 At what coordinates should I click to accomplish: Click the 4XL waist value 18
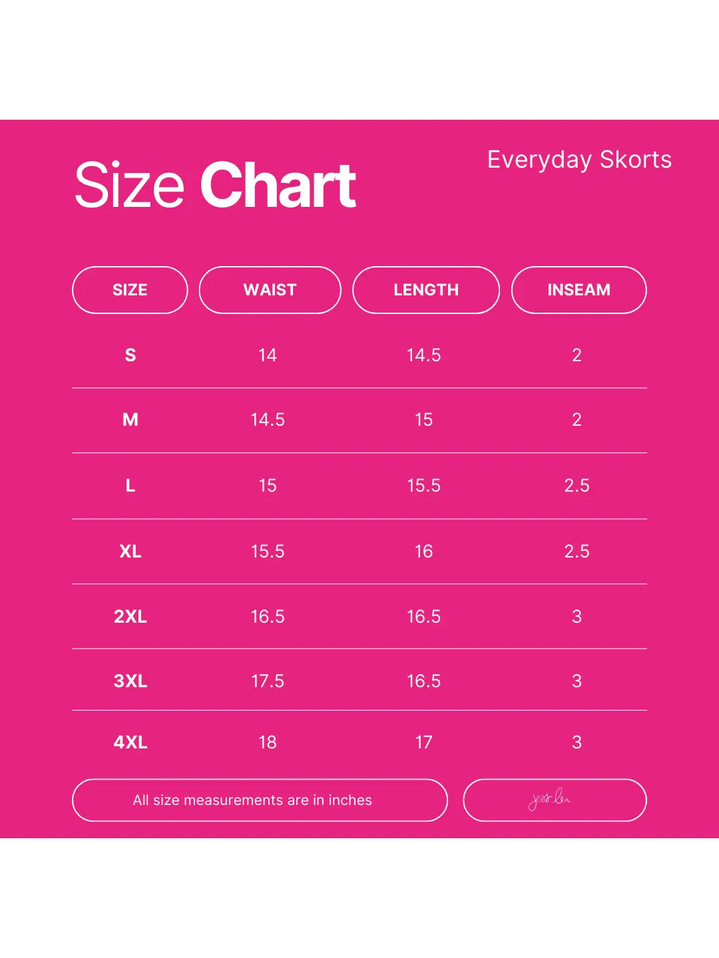pos(268,742)
